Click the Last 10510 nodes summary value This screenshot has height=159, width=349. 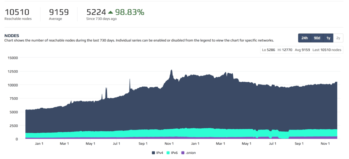click(327, 50)
